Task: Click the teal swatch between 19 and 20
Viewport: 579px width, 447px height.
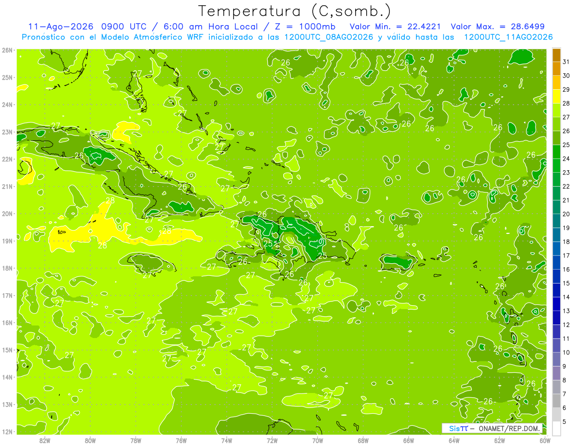Action: point(556,221)
